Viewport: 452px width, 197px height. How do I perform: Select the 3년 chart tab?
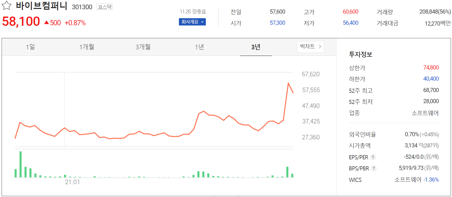pyautogui.click(x=256, y=47)
